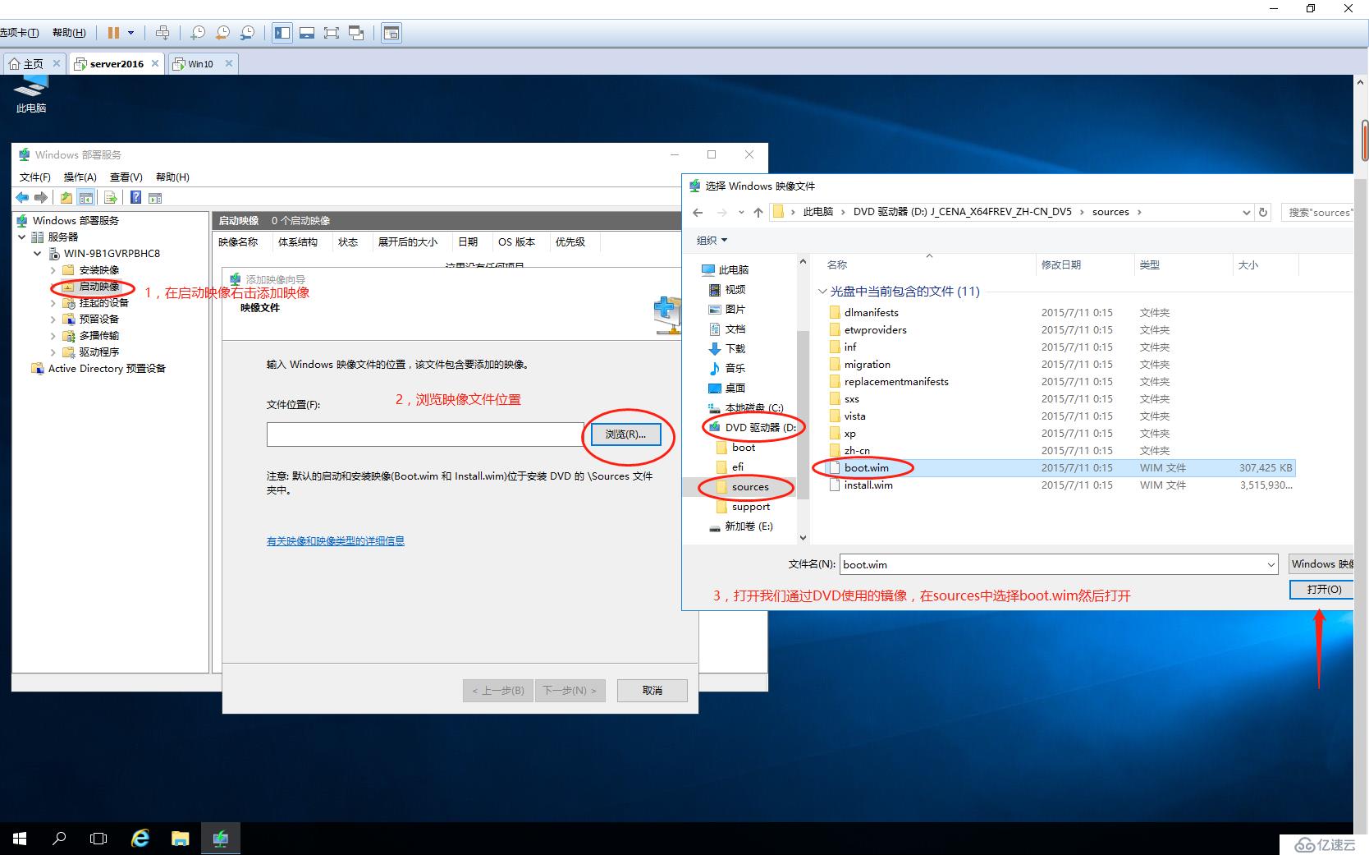Pause the virtual machine from VMware toolbar
1369x855 pixels.
pos(113,33)
